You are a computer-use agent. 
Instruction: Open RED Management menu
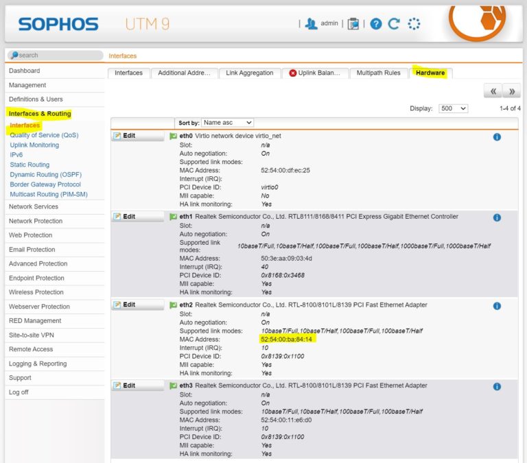click(55, 321)
